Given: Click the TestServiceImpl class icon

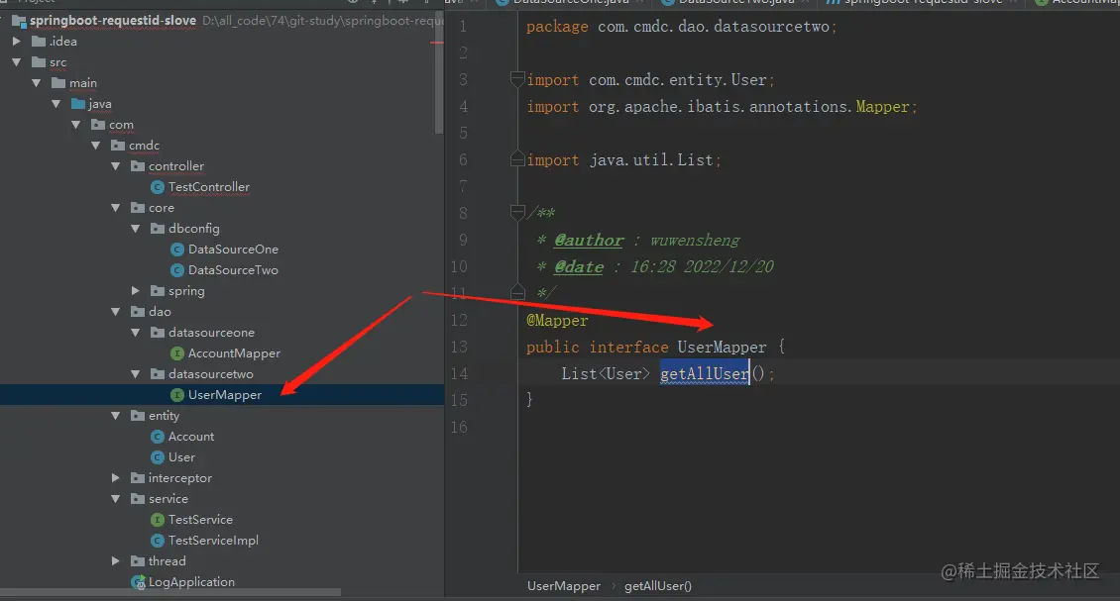Looking at the screenshot, I should (x=158, y=541).
